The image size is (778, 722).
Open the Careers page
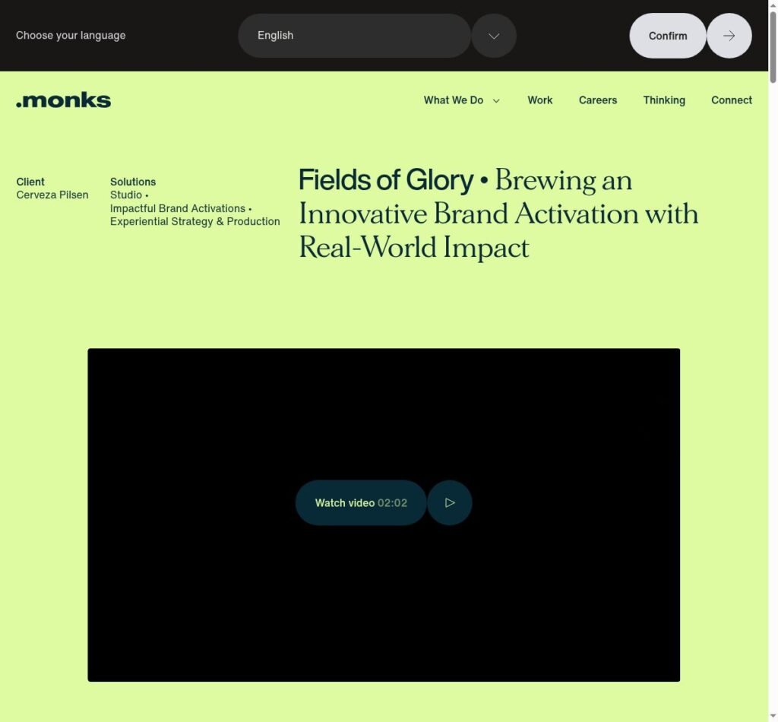[x=598, y=100]
